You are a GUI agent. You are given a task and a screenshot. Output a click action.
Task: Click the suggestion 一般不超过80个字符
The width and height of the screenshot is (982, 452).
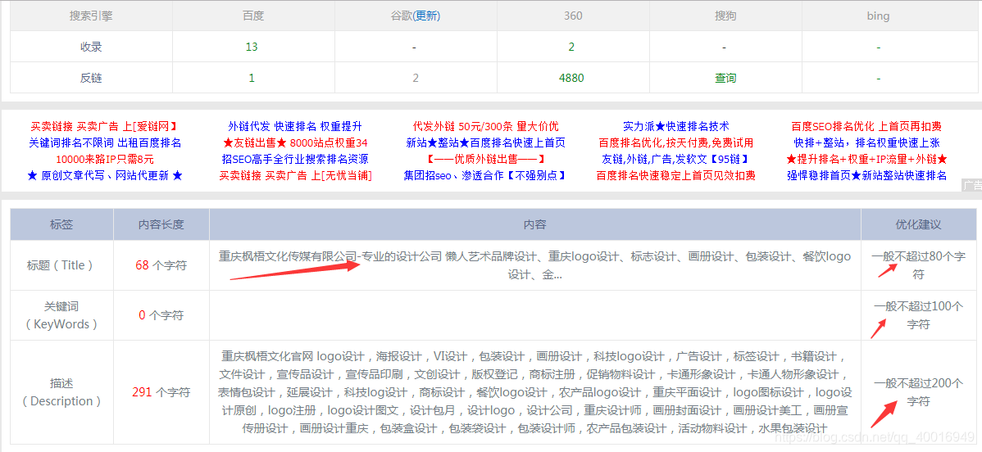pyautogui.click(x=918, y=265)
